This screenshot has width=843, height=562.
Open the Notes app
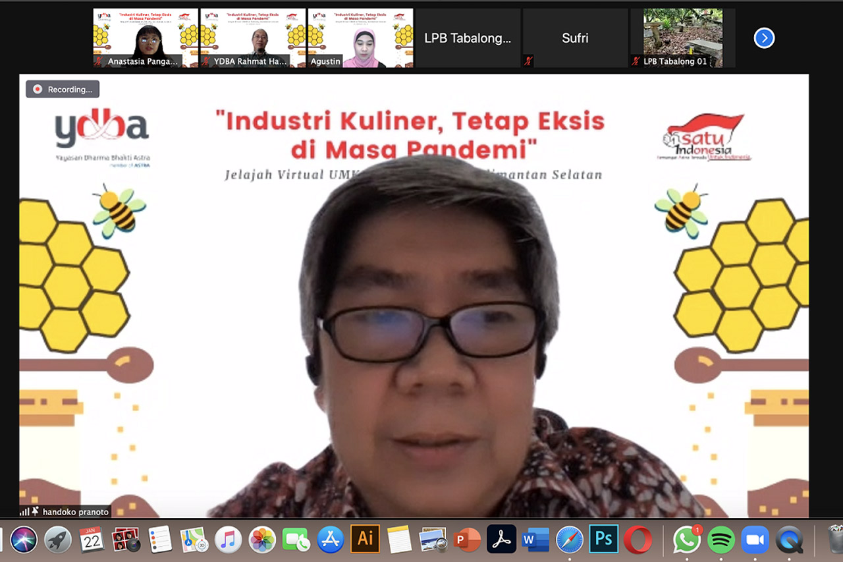(399, 540)
